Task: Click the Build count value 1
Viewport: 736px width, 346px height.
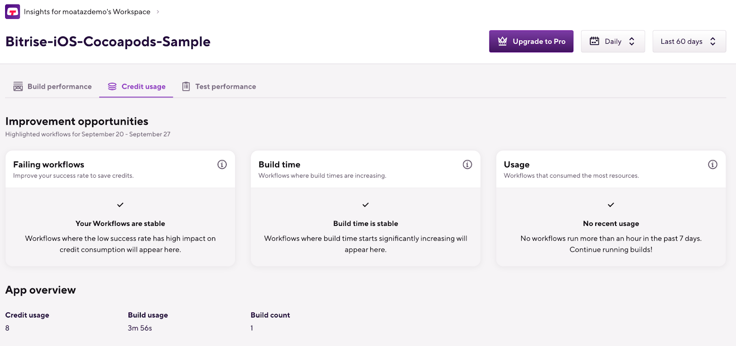Action: coord(252,328)
